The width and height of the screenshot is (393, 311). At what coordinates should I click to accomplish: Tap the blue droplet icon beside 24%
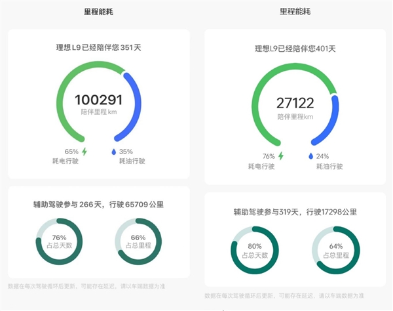311,156
